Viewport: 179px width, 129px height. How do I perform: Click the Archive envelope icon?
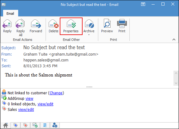click(x=89, y=24)
